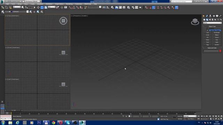
Task: Open Edit Named Selection Sets
Action: [85, 7]
